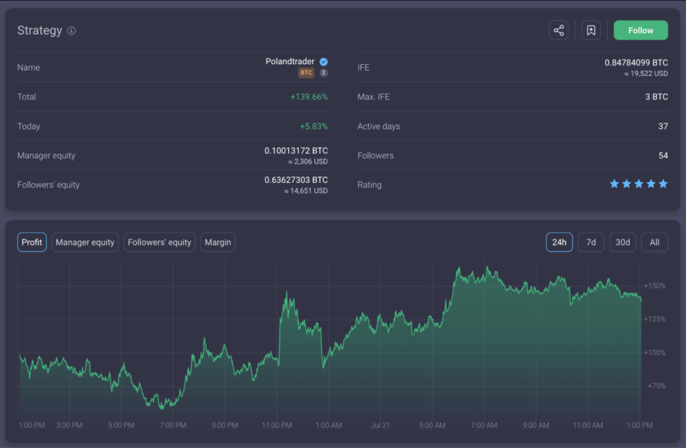Click the grey number 2 badge

tap(324, 73)
